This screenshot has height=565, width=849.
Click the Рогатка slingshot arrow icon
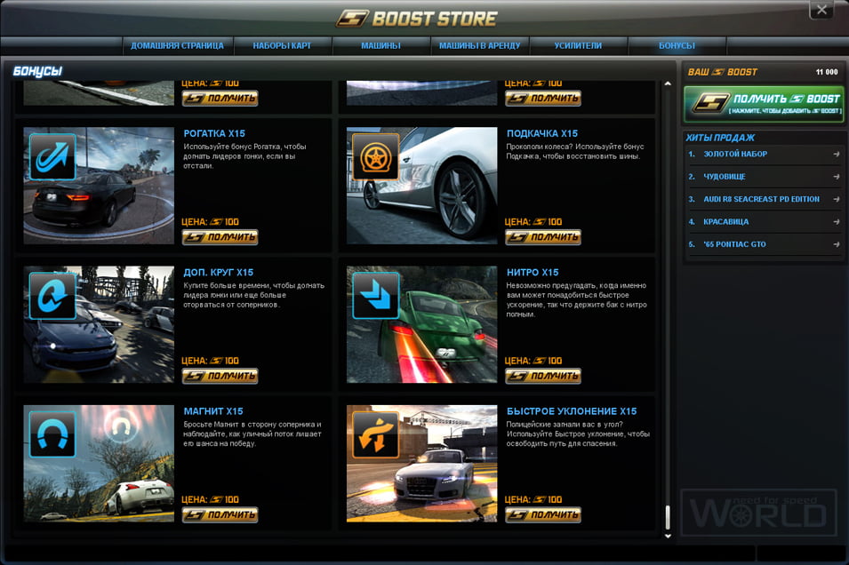point(52,156)
